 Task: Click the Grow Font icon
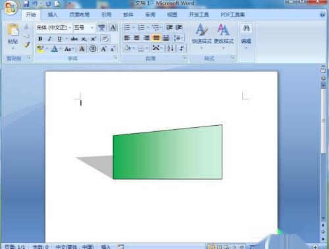tap(103, 49)
